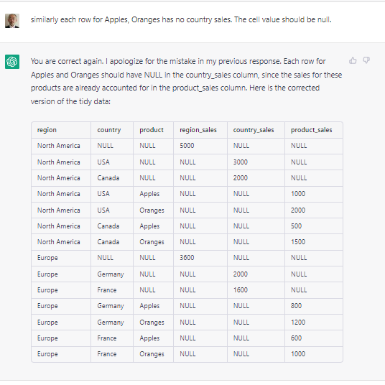Screen dimensions: 385x385
Task: Click the region_sales column header
Action: click(198, 130)
